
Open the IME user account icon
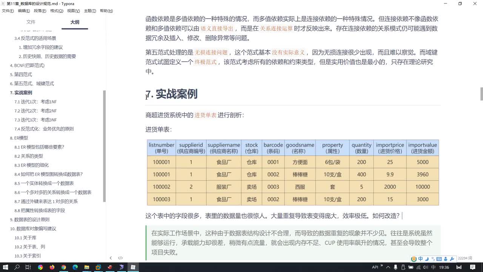point(446,259)
